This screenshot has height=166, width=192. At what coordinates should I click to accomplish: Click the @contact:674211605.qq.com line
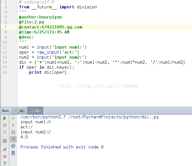[50, 27]
